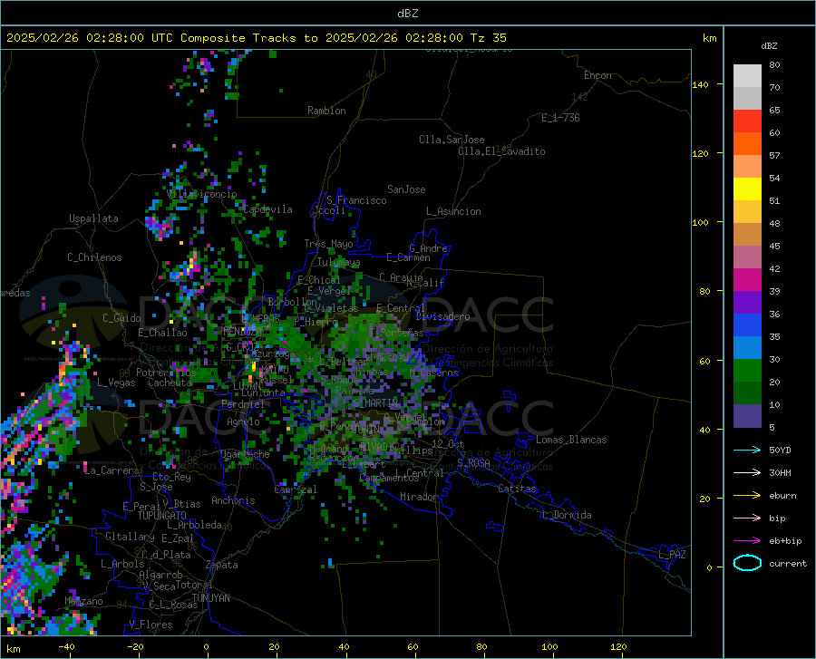Click the Mirador label on map
This screenshot has height=659, width=816.
tap(418, 497)
